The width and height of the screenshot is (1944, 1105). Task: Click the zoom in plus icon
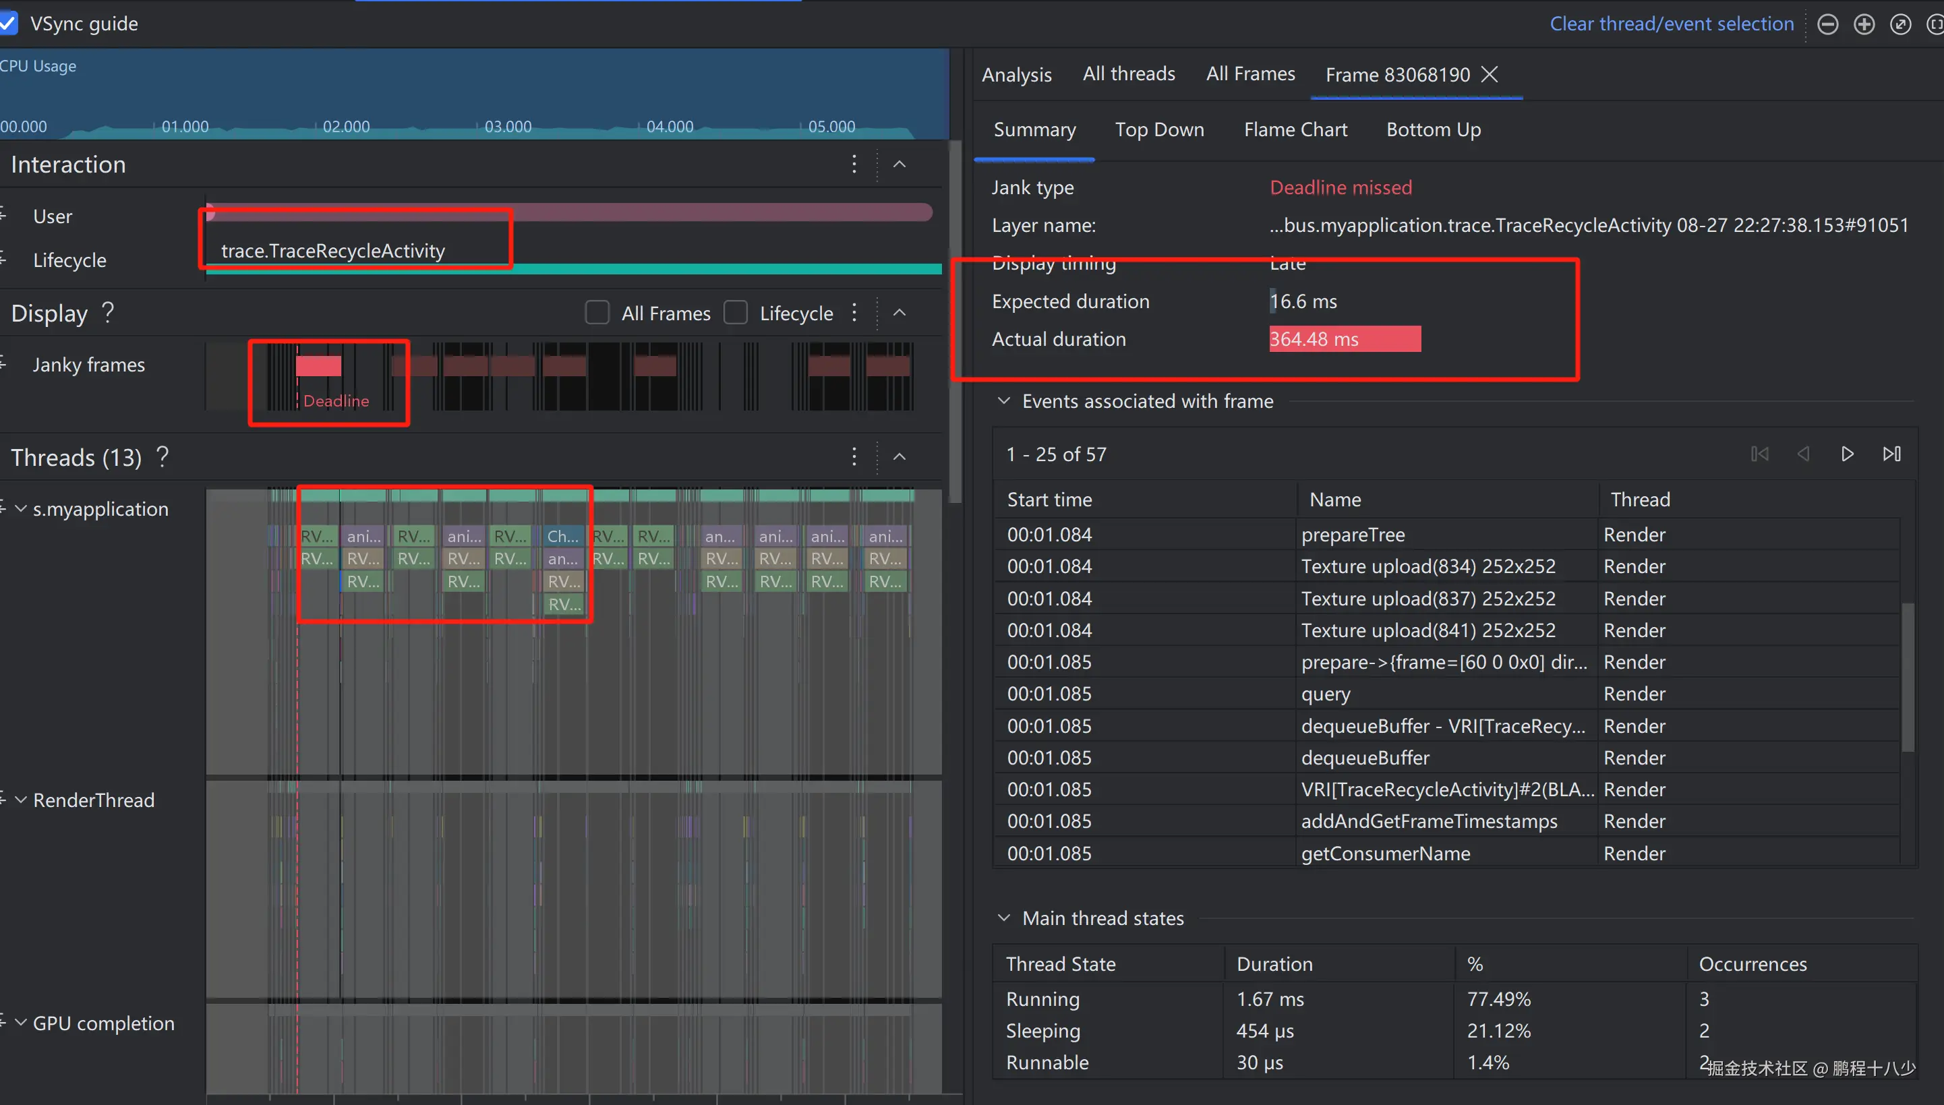(1864, 24)
